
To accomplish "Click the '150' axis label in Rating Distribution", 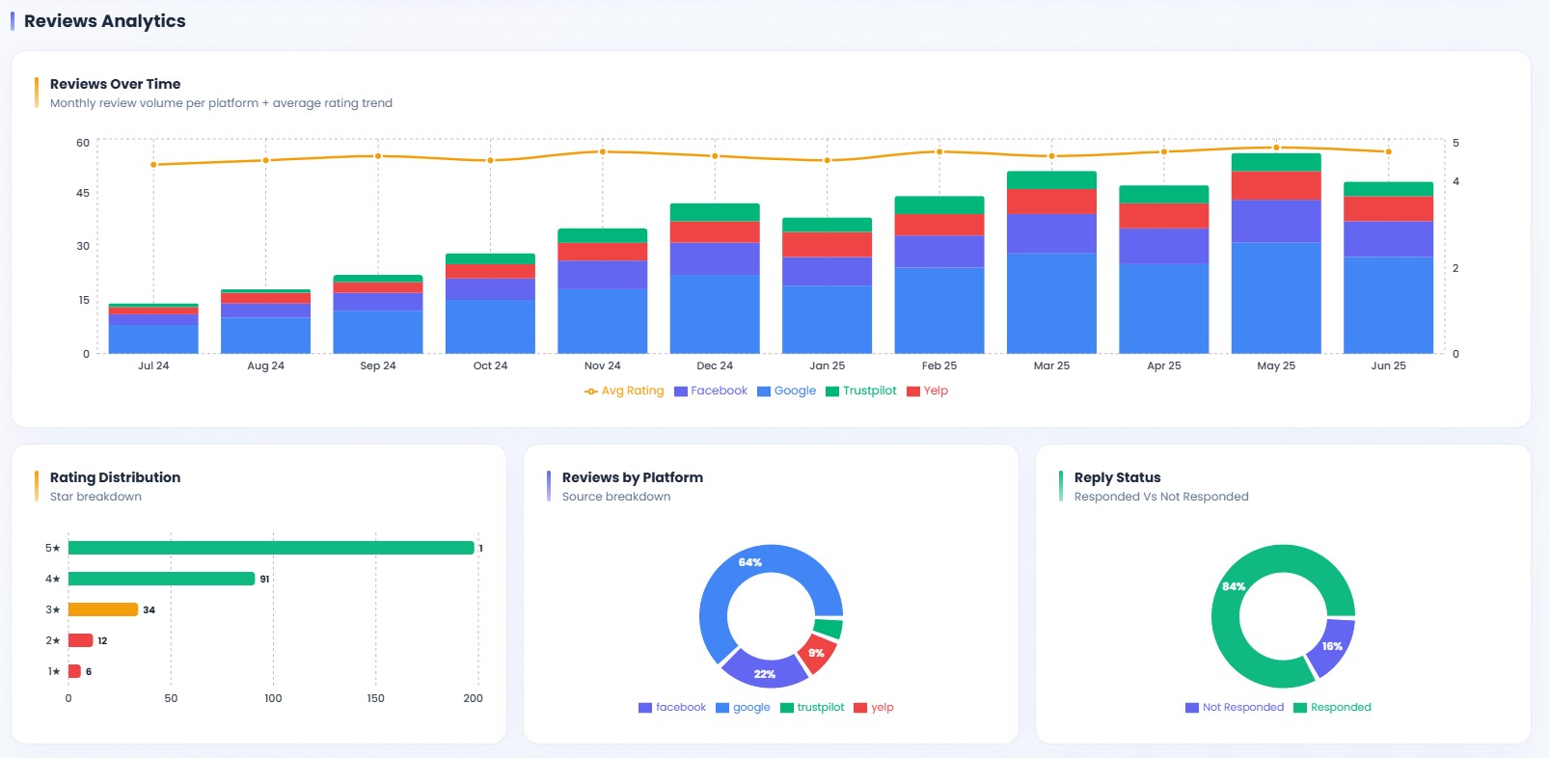I will [375, 698].
